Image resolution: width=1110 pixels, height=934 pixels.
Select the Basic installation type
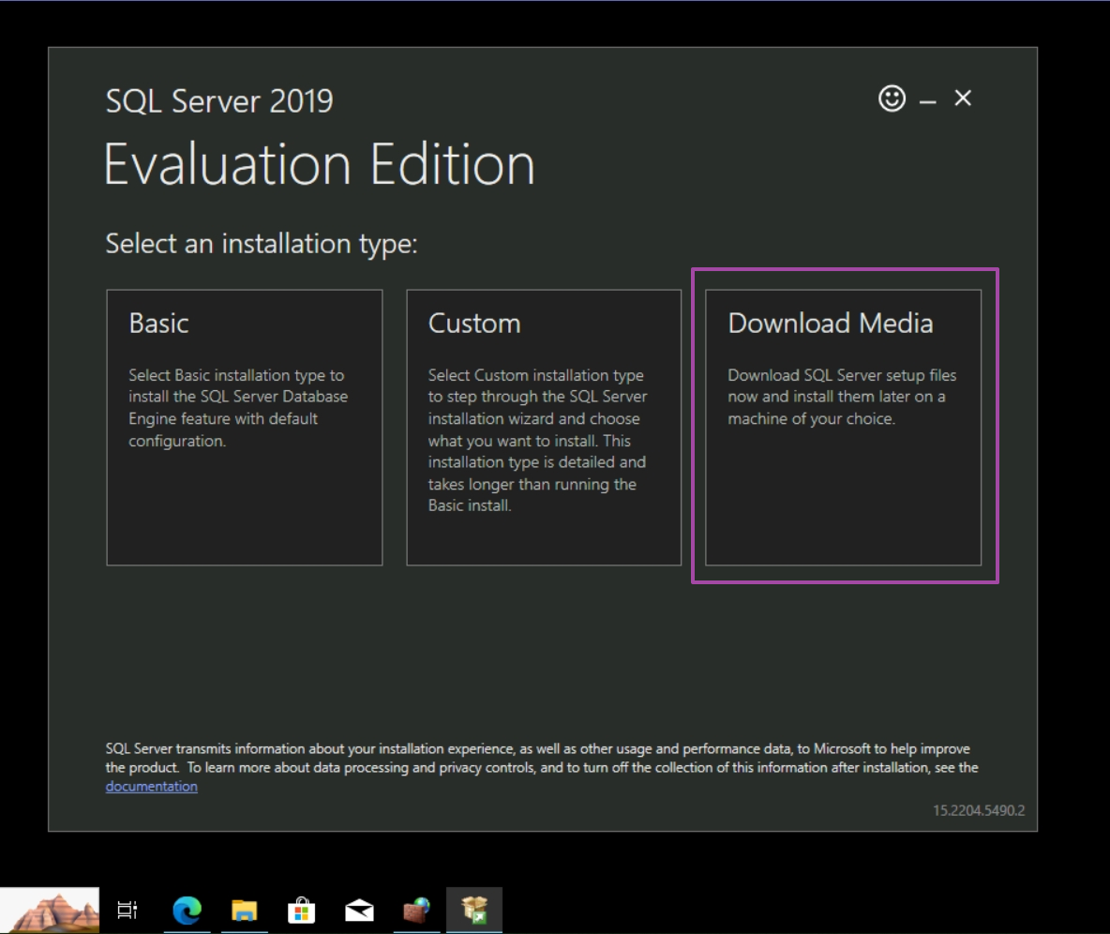click(245, 427)
